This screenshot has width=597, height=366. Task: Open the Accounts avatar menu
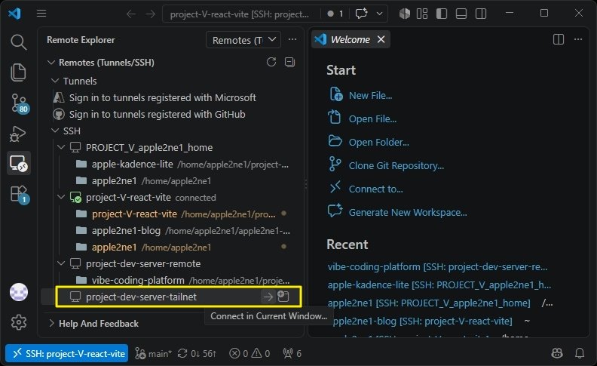[19, 292]
